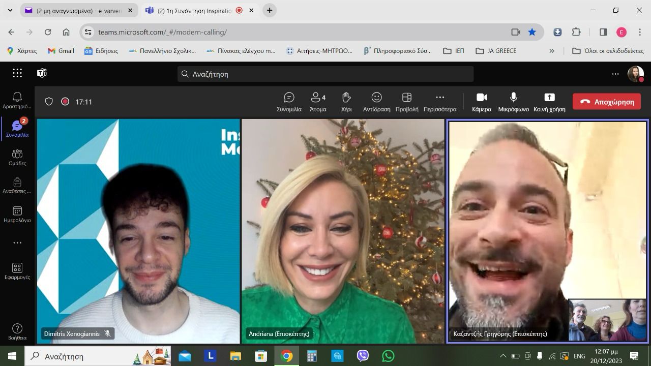
Task: Open Εφαρμογές apps in left sidebar
Action: pyautogui.click(x=17, y=271)
